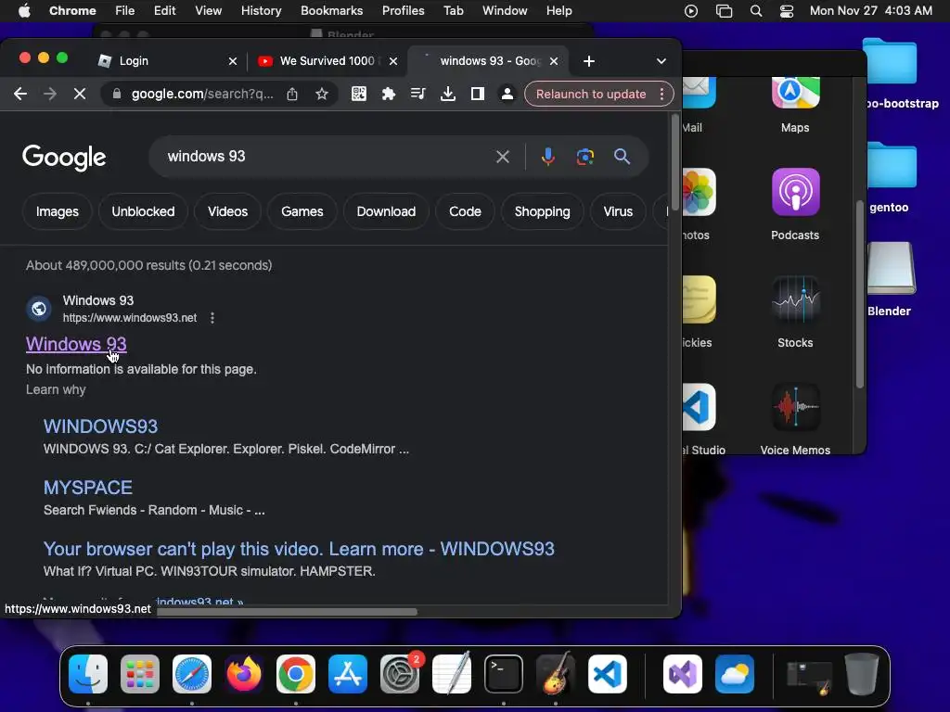Go back using Chrome's back arrow
Image resolution: width=950 pixels, height=712 pixels.
tap(20, 94)
